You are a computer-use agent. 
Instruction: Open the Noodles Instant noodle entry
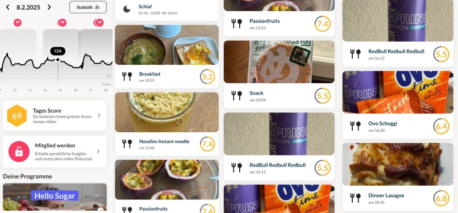coord(167,124)
